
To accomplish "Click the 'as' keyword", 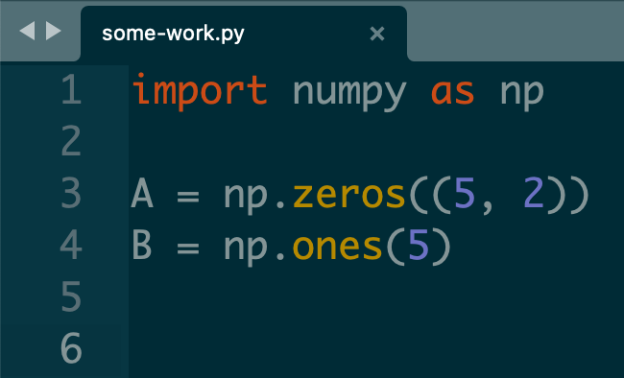I will click(453, 92).
